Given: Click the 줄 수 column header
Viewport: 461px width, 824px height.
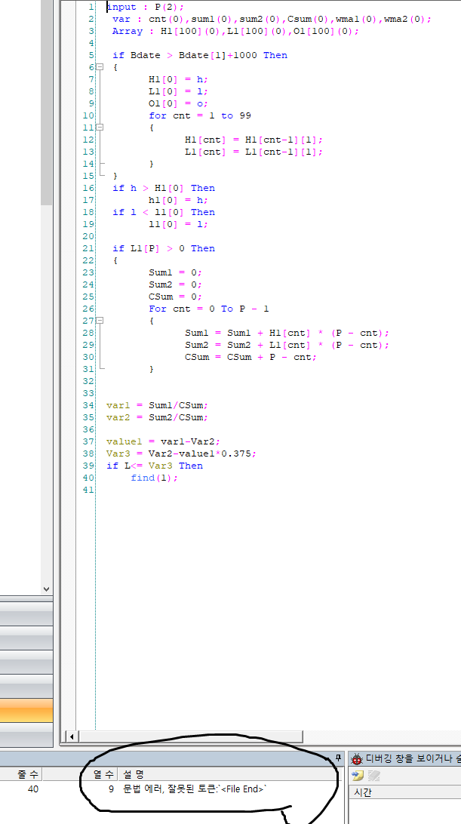Looking at the screenshot, I should point(29,774).
